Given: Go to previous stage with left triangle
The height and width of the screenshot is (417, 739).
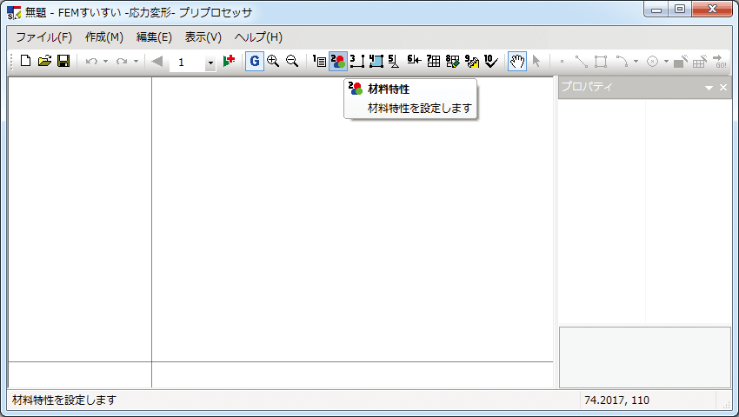Looking at the screenshot, I should [157, 62].
